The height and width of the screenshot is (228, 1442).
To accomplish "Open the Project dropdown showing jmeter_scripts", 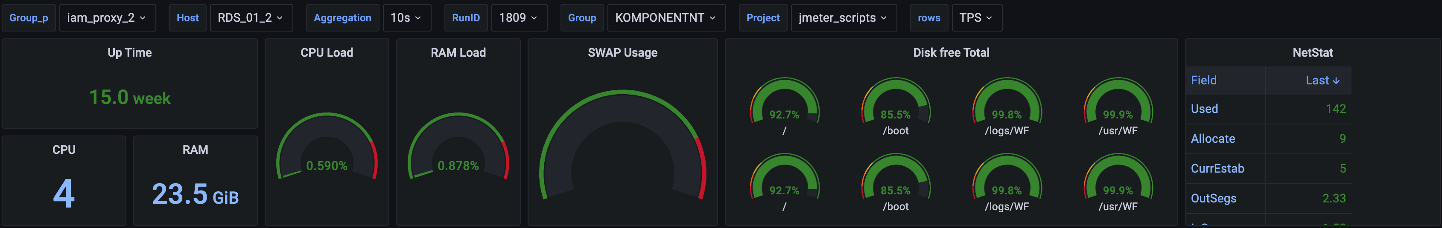I will click(x=844, y=18).
